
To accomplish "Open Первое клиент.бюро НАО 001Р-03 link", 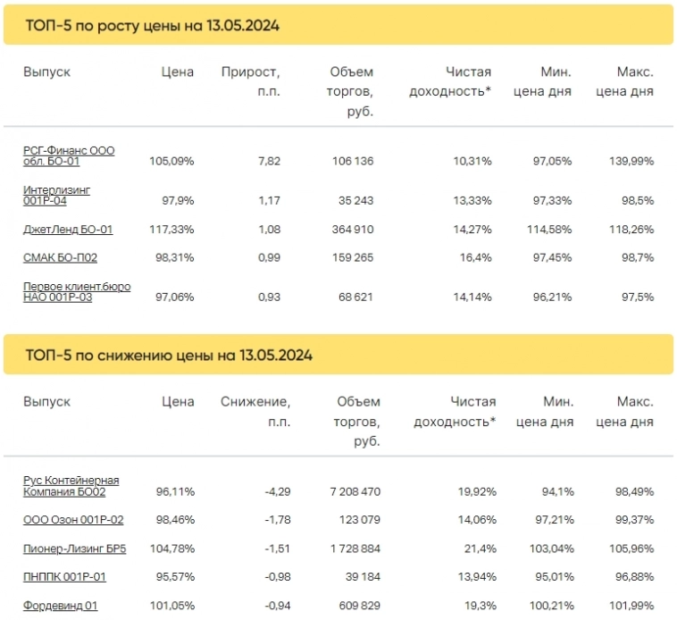I will click(x=77, y=291).
